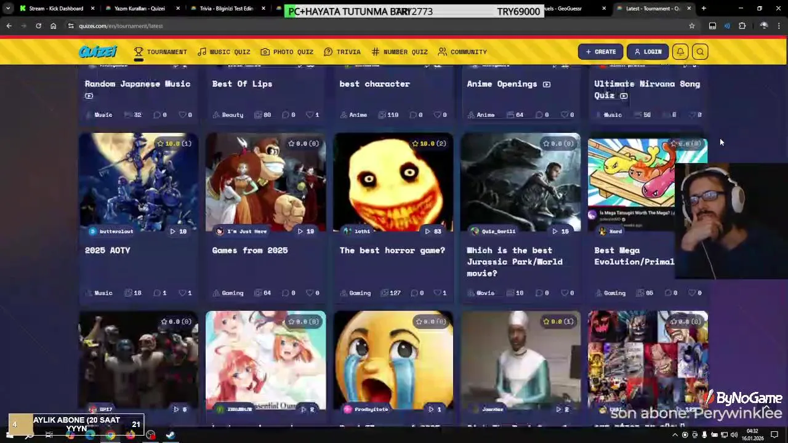Image resolution: width=788 pixels, height=443 pixels.
Task: Click rating star on Games from 2025
Action: coord(291,143)
